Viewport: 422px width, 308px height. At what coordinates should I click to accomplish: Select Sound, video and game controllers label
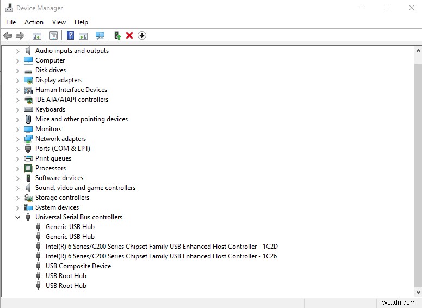[85, 188]
